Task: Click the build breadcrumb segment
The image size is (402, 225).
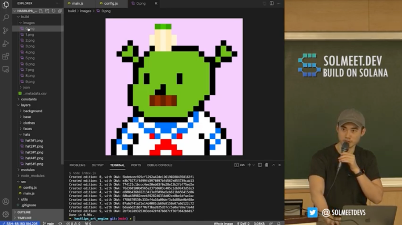Action: [72, 11]
